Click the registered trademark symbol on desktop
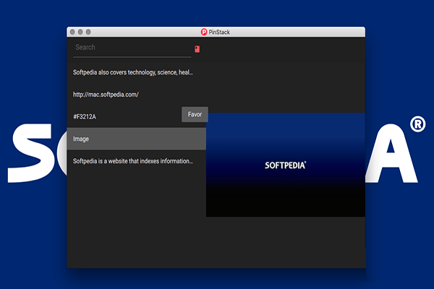Image resolution: width=434 pixels, height=289 pixels. (x=417, y=125)
